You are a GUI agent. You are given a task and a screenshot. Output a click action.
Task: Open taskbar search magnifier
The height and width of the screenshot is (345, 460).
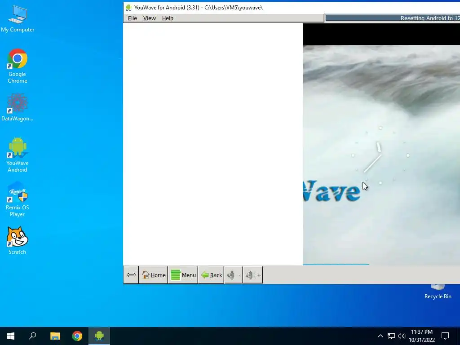click(x=32, y=336)
